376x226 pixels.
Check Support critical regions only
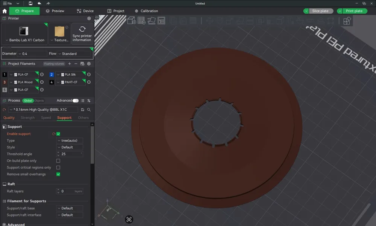pyautogui.click(x=58, y=167)
